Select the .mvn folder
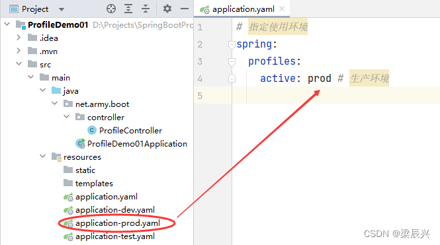This screenshot has width=440, height=245. pos(48,52)
